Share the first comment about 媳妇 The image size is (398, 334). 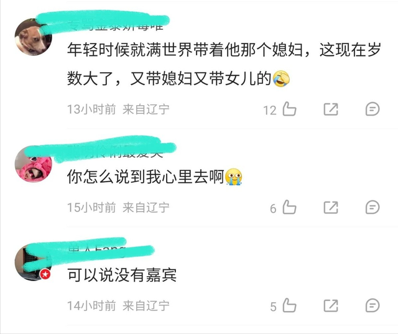[331, 109]
